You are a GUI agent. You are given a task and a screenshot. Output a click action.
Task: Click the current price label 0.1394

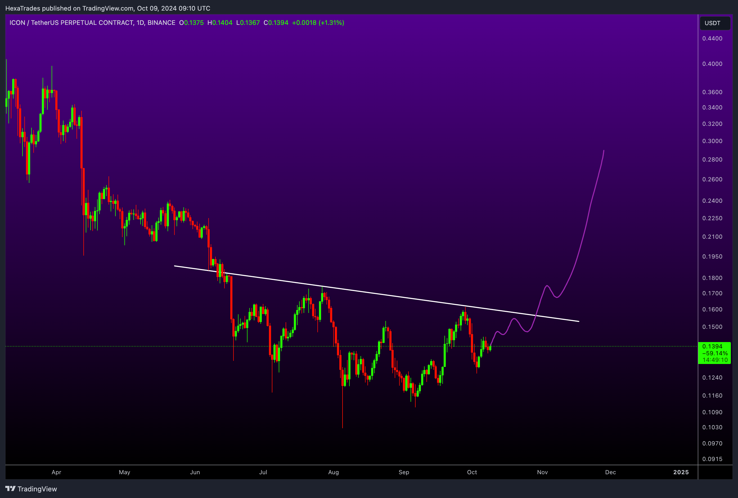[x=712, y=346]
